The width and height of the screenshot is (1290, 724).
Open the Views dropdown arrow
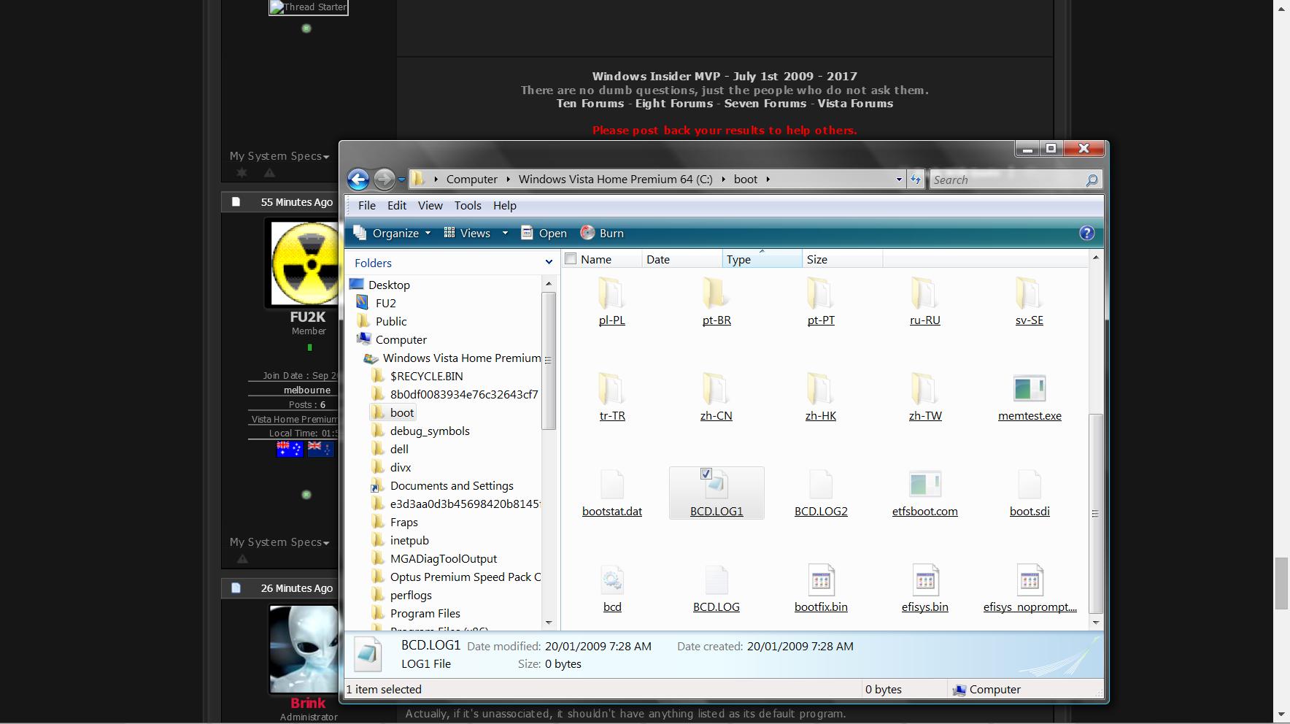[x=505, y=233]
